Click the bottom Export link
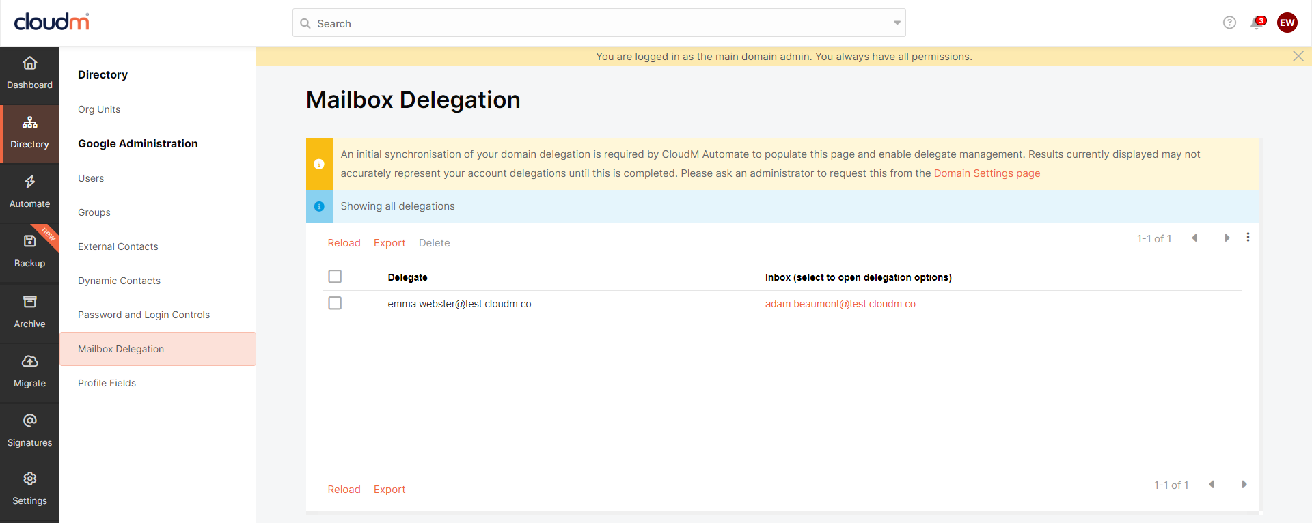The image size is (1312, 523). click(389, 490)
